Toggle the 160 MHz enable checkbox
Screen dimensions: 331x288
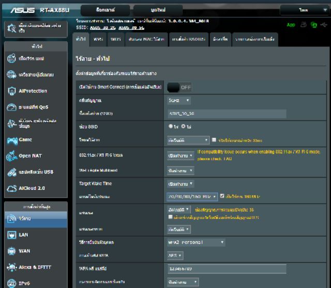pyautogui.click(x=222, y=196)
